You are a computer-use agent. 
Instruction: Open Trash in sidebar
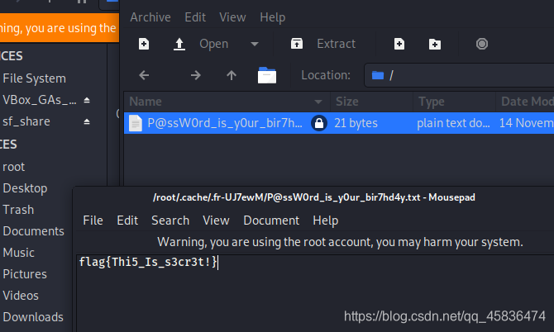tap(18, 210)
